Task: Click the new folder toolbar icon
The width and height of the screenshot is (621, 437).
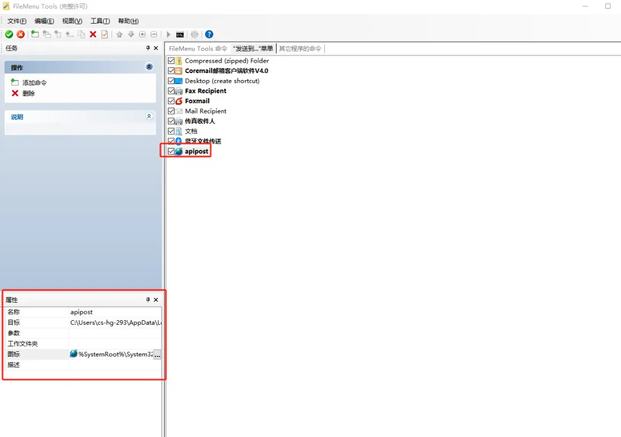Action: [x=35, y=34]
